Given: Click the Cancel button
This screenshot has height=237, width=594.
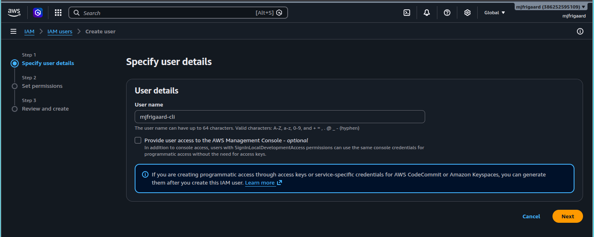Looking at the screenshot, I should click(x=531, y=216).
